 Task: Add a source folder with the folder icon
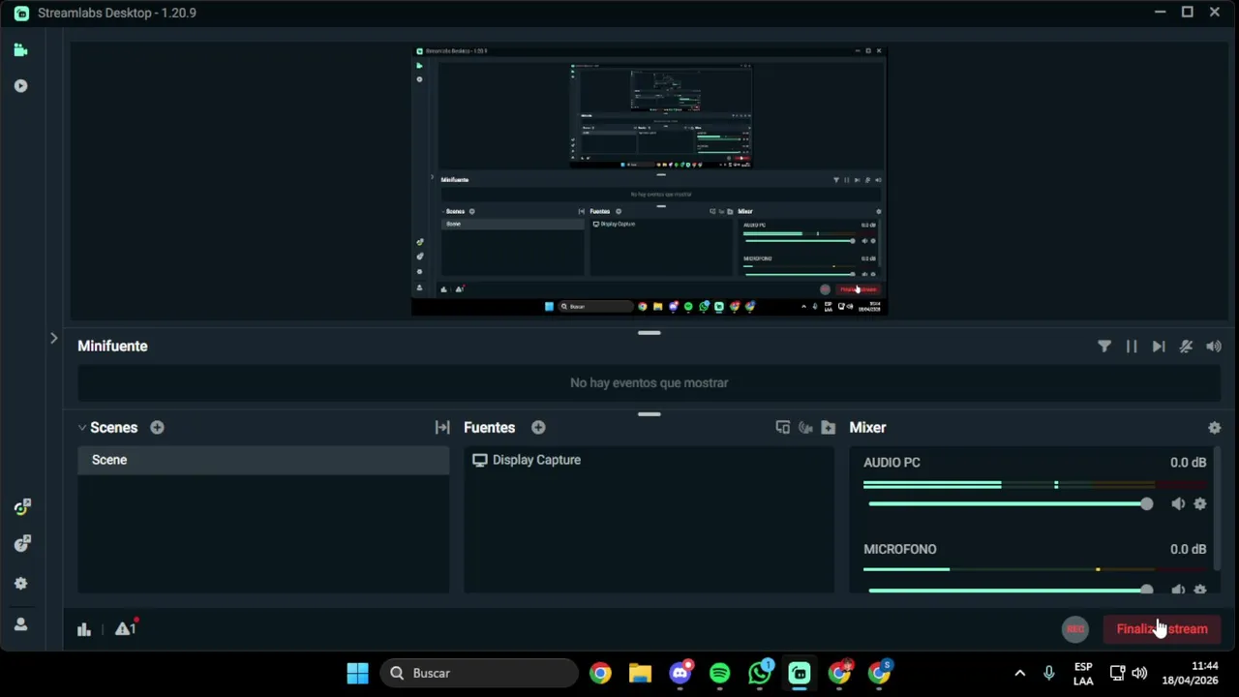tap(828, 428)
